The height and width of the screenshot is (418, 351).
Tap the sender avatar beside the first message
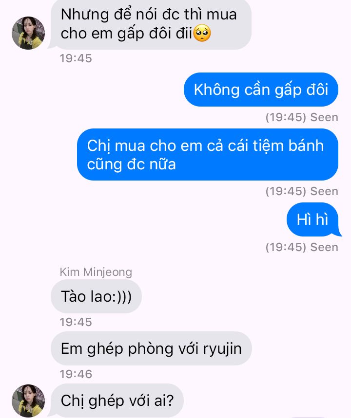pyautogui.click(x=28, y=33)
